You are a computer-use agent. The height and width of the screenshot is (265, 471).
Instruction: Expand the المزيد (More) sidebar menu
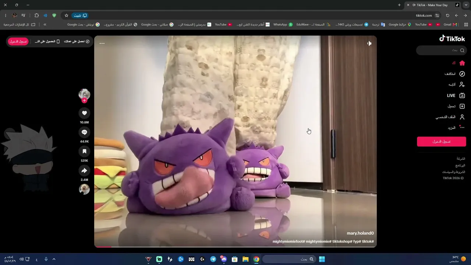pos(456,128)
